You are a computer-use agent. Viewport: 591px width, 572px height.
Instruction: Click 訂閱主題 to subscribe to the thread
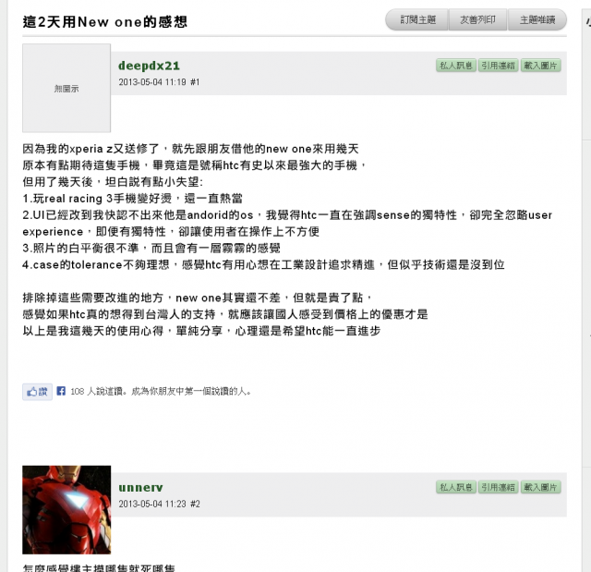click(417, 19)
